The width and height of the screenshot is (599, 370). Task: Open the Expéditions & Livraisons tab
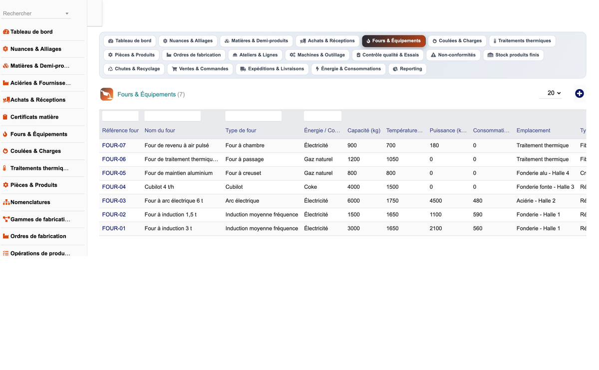[272, 69]
